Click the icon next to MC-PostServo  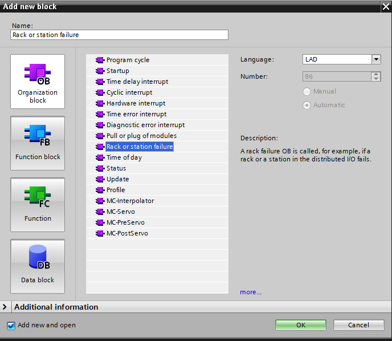[x=100, y=233]
